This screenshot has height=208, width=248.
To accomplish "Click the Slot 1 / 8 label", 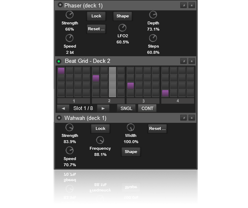I will pos(83,108).
